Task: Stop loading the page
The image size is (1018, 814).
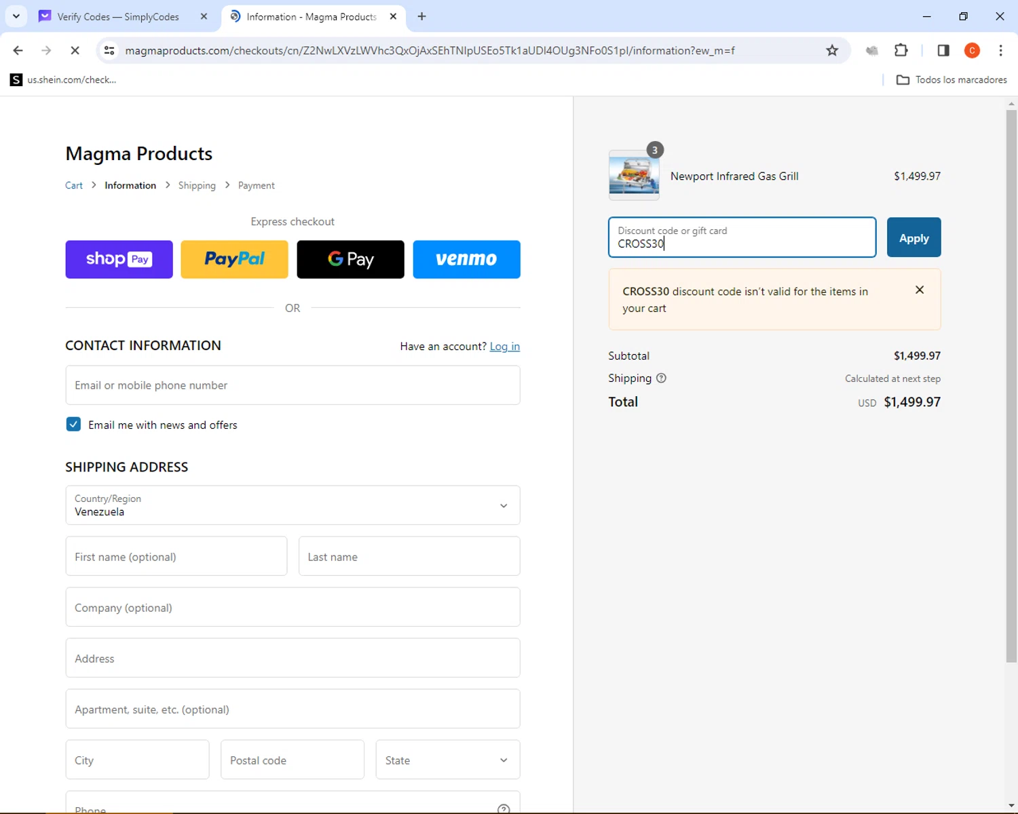Action: [x=75, y=50]
